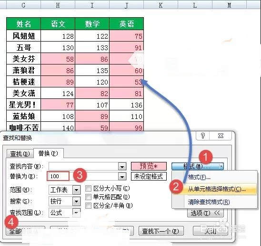Enable the 单元格匹配 checkbox
The image size is (261, 246).
pos(88,197)
